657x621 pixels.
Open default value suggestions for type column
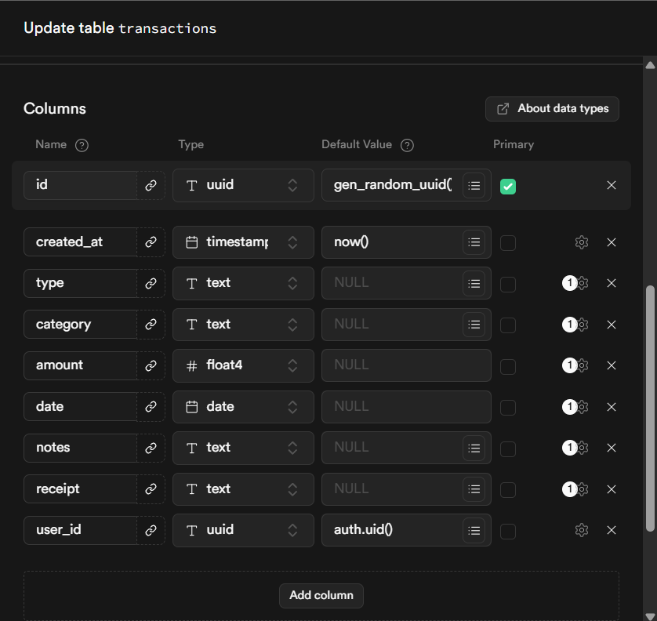click(474, 283)
